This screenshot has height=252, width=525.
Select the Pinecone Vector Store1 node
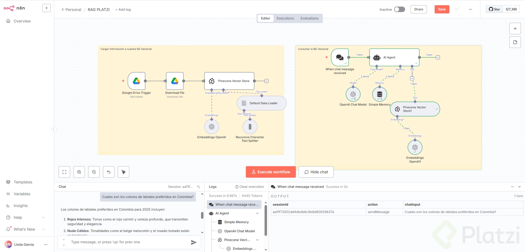tap(415, 109)
